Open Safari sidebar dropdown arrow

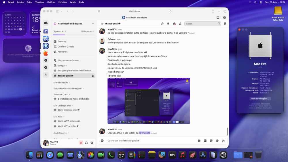click(61, 11)
